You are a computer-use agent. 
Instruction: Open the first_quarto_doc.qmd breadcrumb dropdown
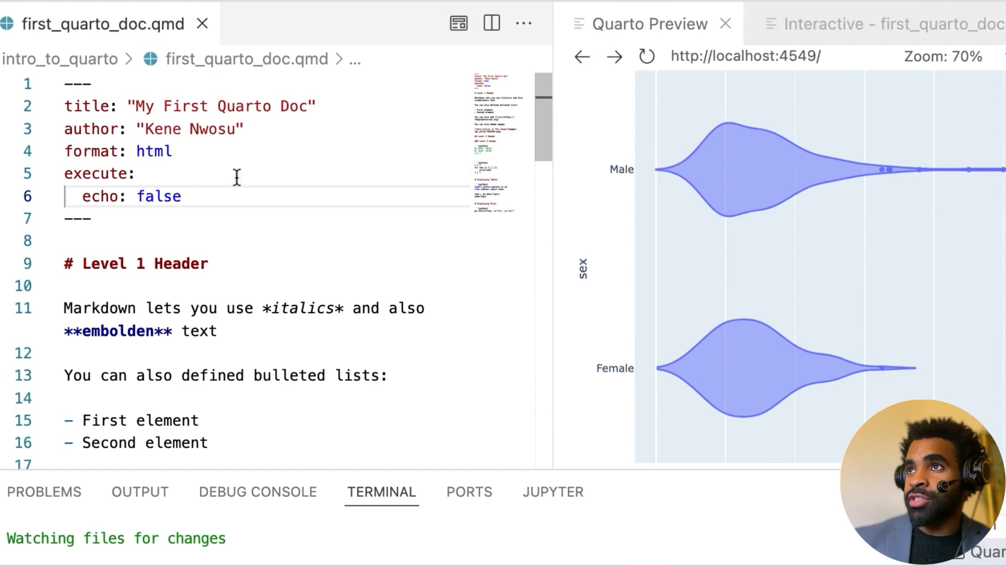coord(245,59)
